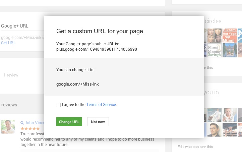
Task: Open the two women faces circle thumbnail
Action: (x=215, y=36)
